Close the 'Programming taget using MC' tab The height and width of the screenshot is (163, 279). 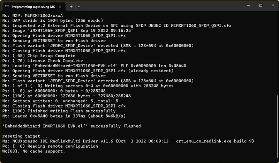61,7
